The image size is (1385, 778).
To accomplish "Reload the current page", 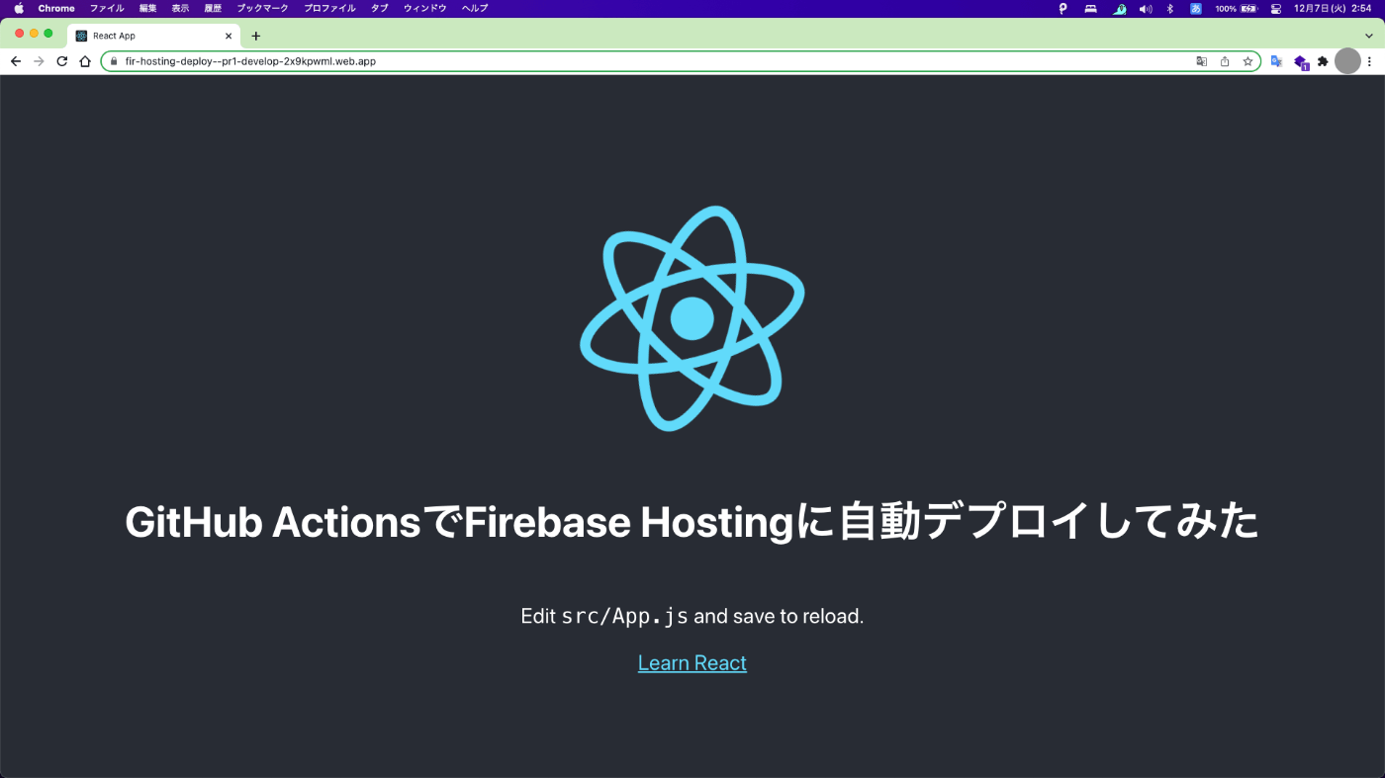I will pos(61,61).
